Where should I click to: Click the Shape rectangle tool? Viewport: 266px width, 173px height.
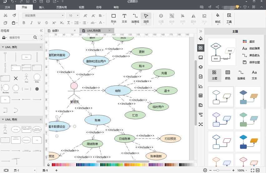point(114,18)
